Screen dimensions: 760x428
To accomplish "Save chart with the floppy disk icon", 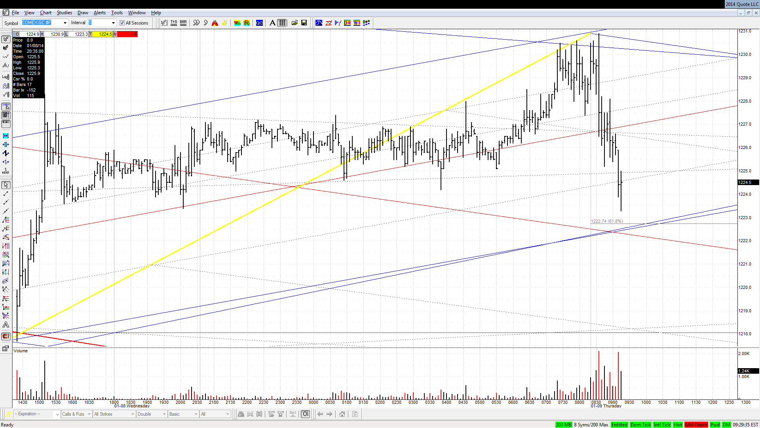I will 304,23.
